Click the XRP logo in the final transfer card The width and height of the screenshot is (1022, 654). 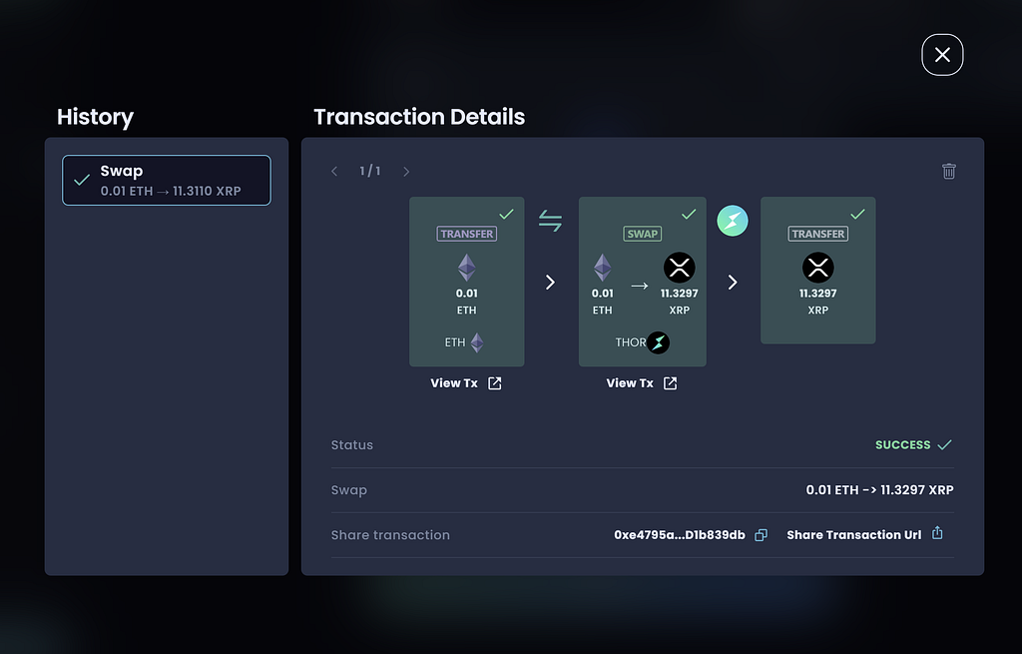(x=818, y=268)
